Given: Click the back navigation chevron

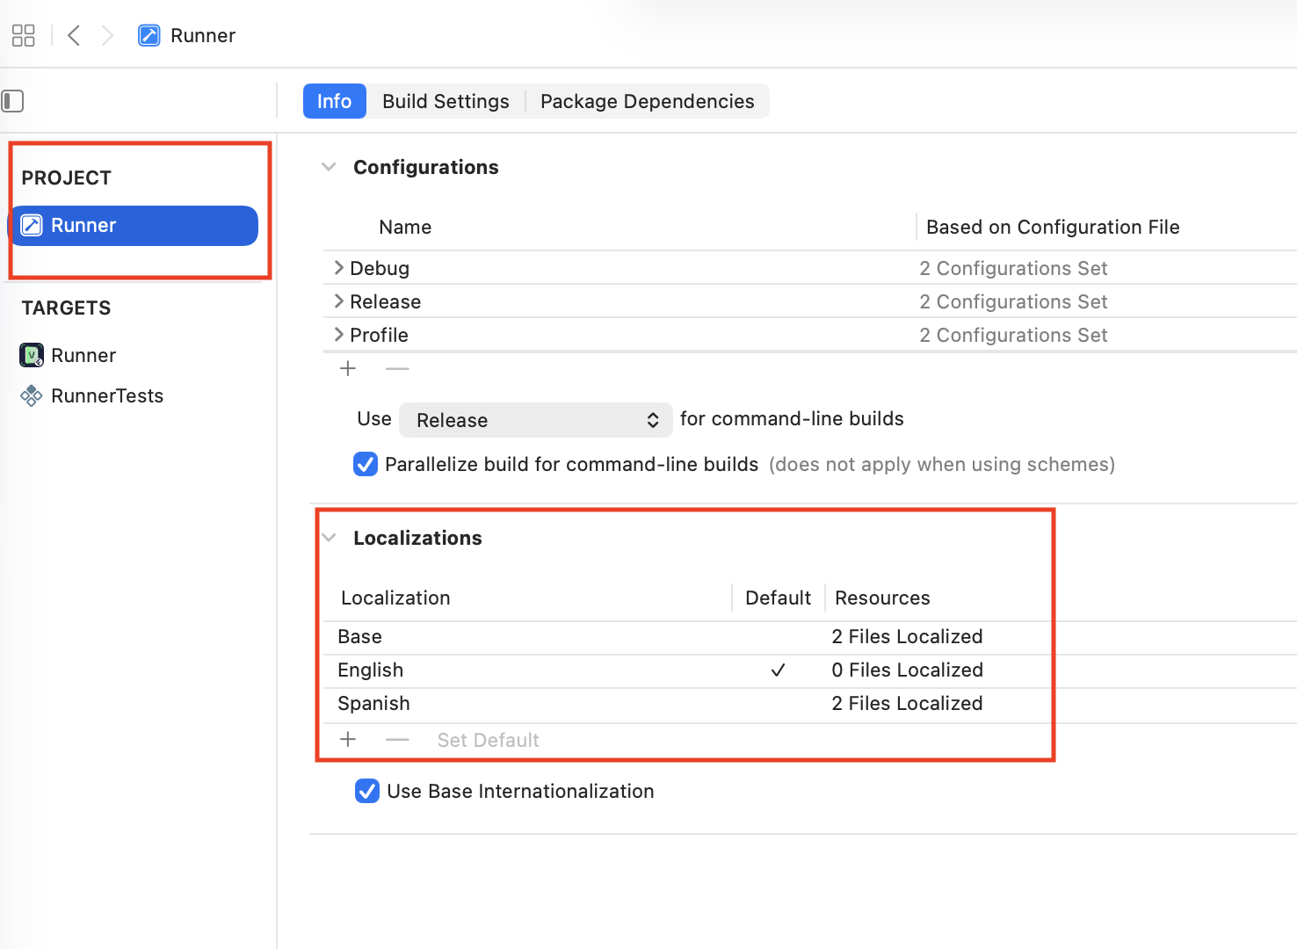Looking at the screenshot, I should [74, 35].
